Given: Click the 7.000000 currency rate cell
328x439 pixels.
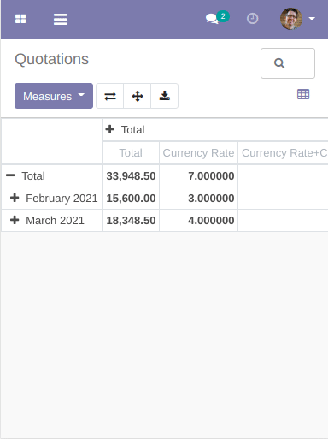Looking at the screenshot, I should [199, 176].
